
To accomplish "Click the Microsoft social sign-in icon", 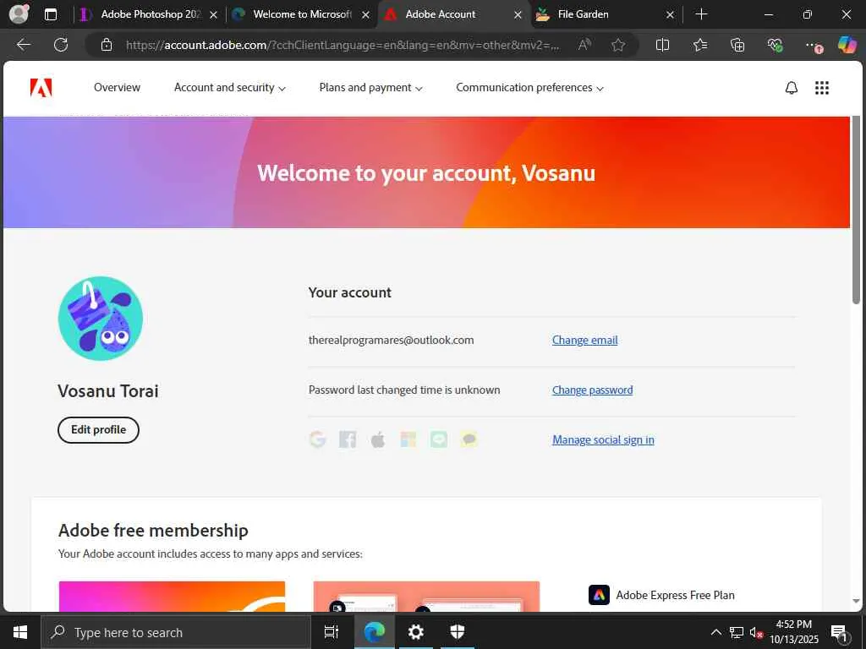I will tap(408, 439).
